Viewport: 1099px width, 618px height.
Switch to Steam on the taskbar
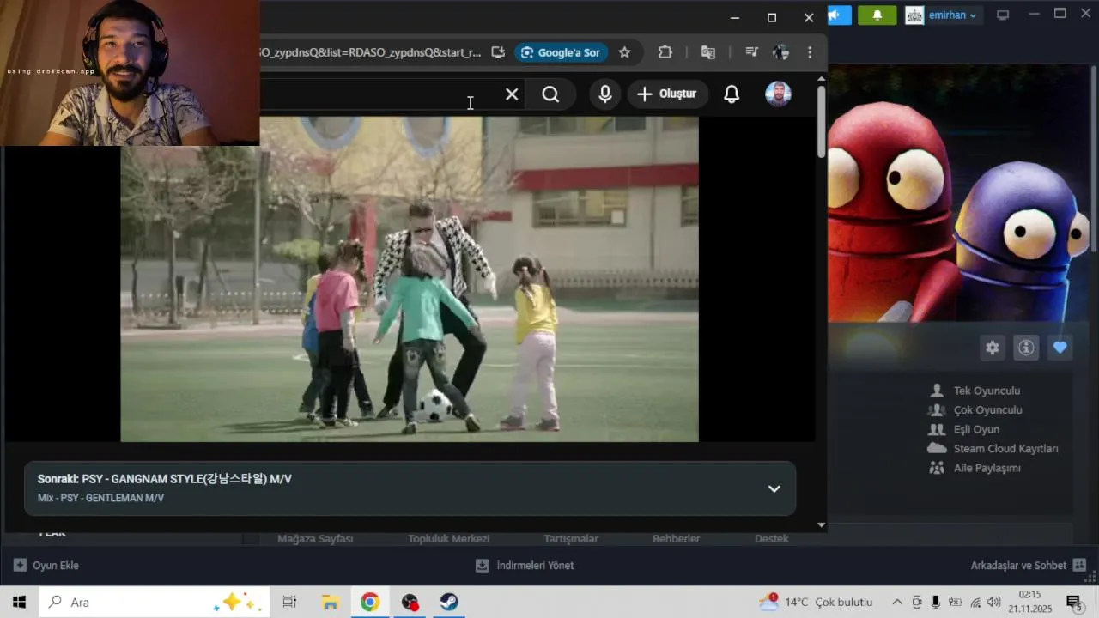449,602
